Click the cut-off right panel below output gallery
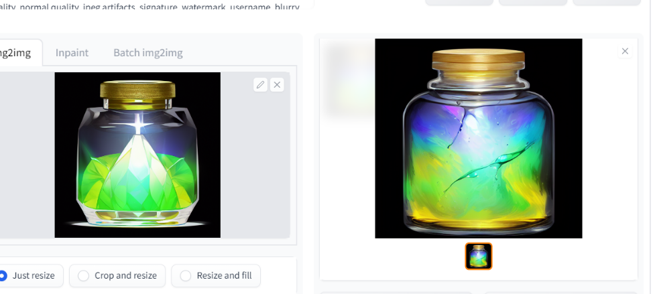Image resolution: width=653 pixels, height=294 pixels. coord(560,293)
